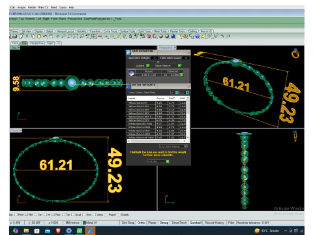Click the Record History status bar button
Image resolution: width=313 pixels, height=235 pixels.
(x=215, y=223)
